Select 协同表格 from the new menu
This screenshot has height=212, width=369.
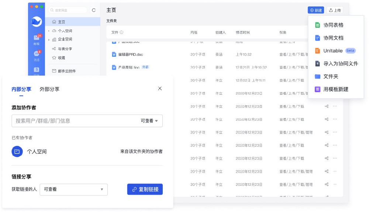(333, 25)
